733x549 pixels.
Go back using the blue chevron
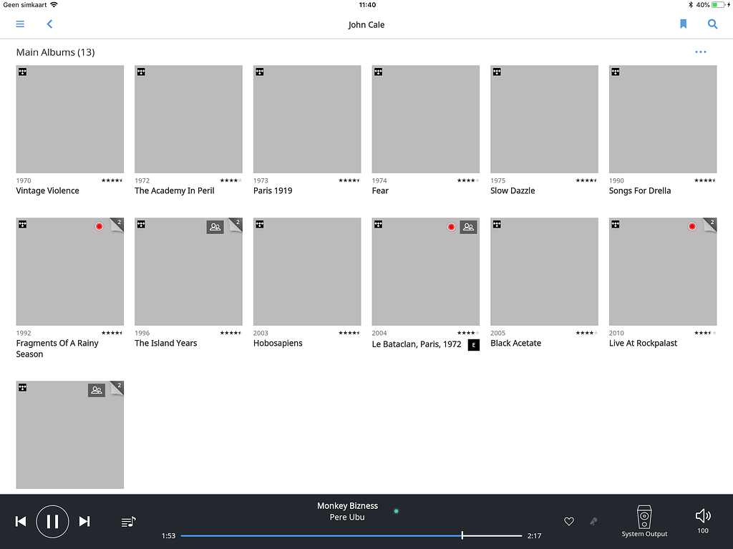click(x=49, y=24)
